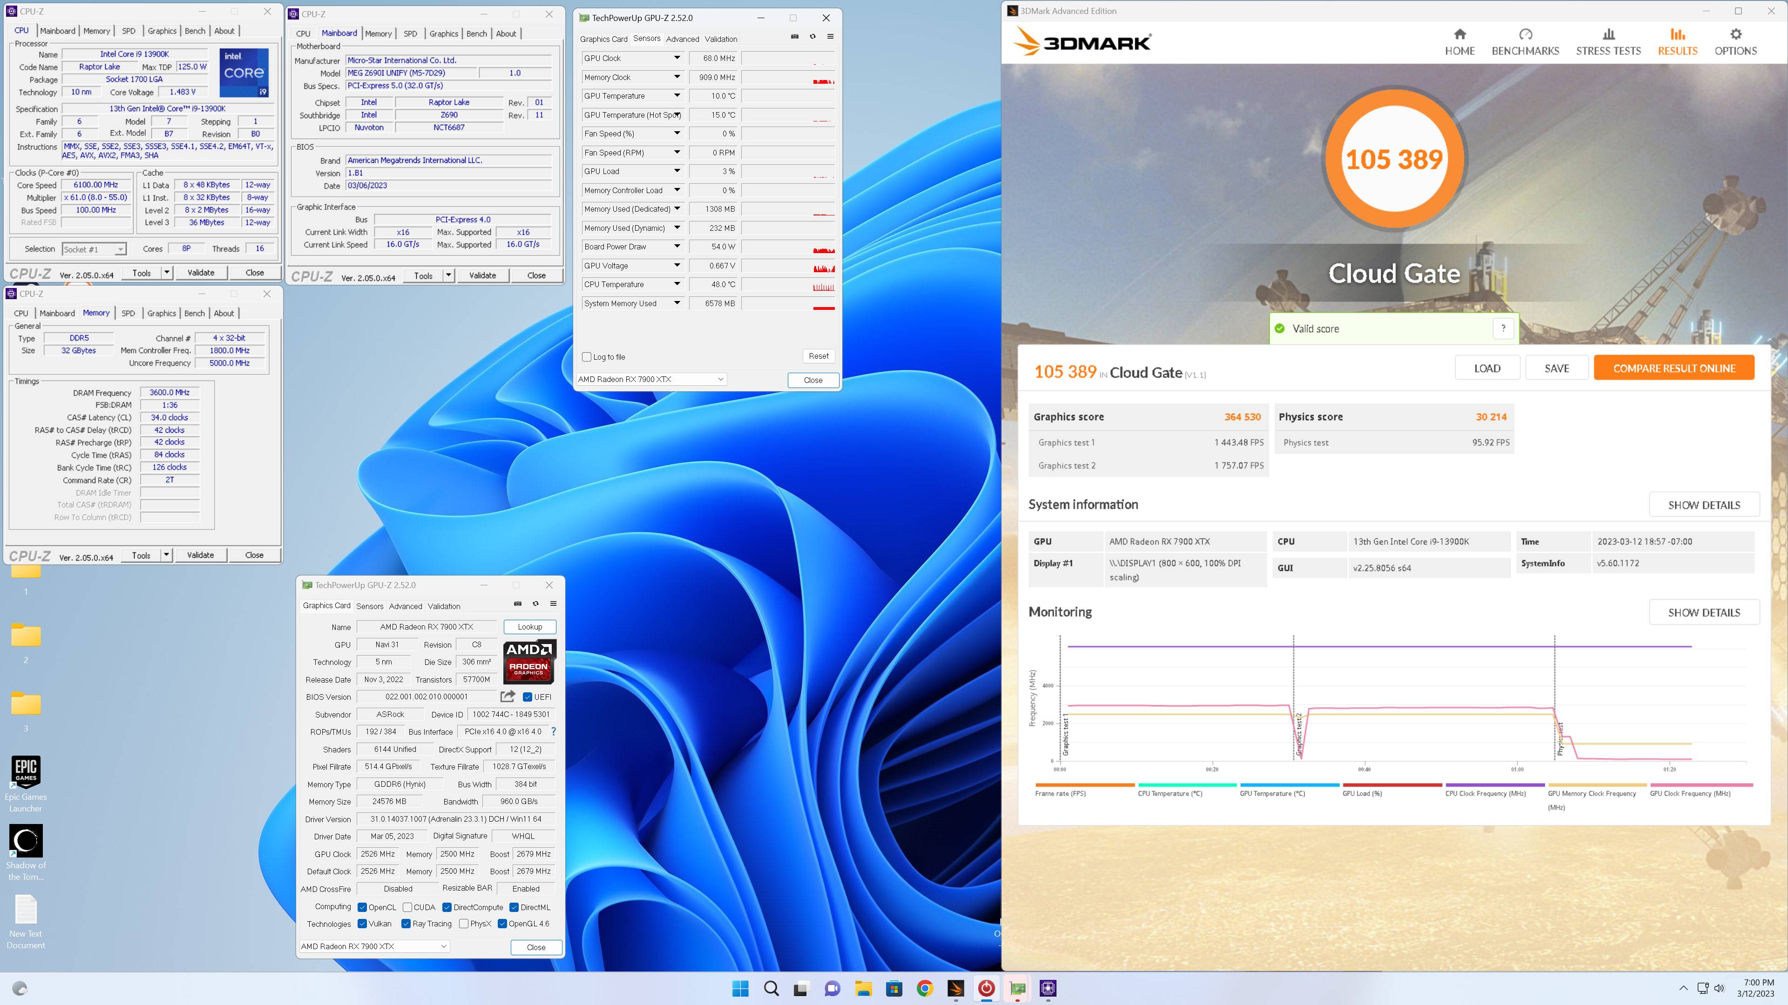
Task: Click COMPARE RESULT ONLINE button
Action: 1674,368
